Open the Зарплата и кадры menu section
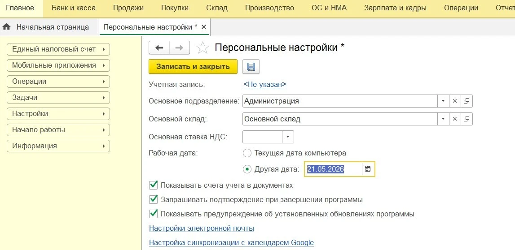 [396, 8]
